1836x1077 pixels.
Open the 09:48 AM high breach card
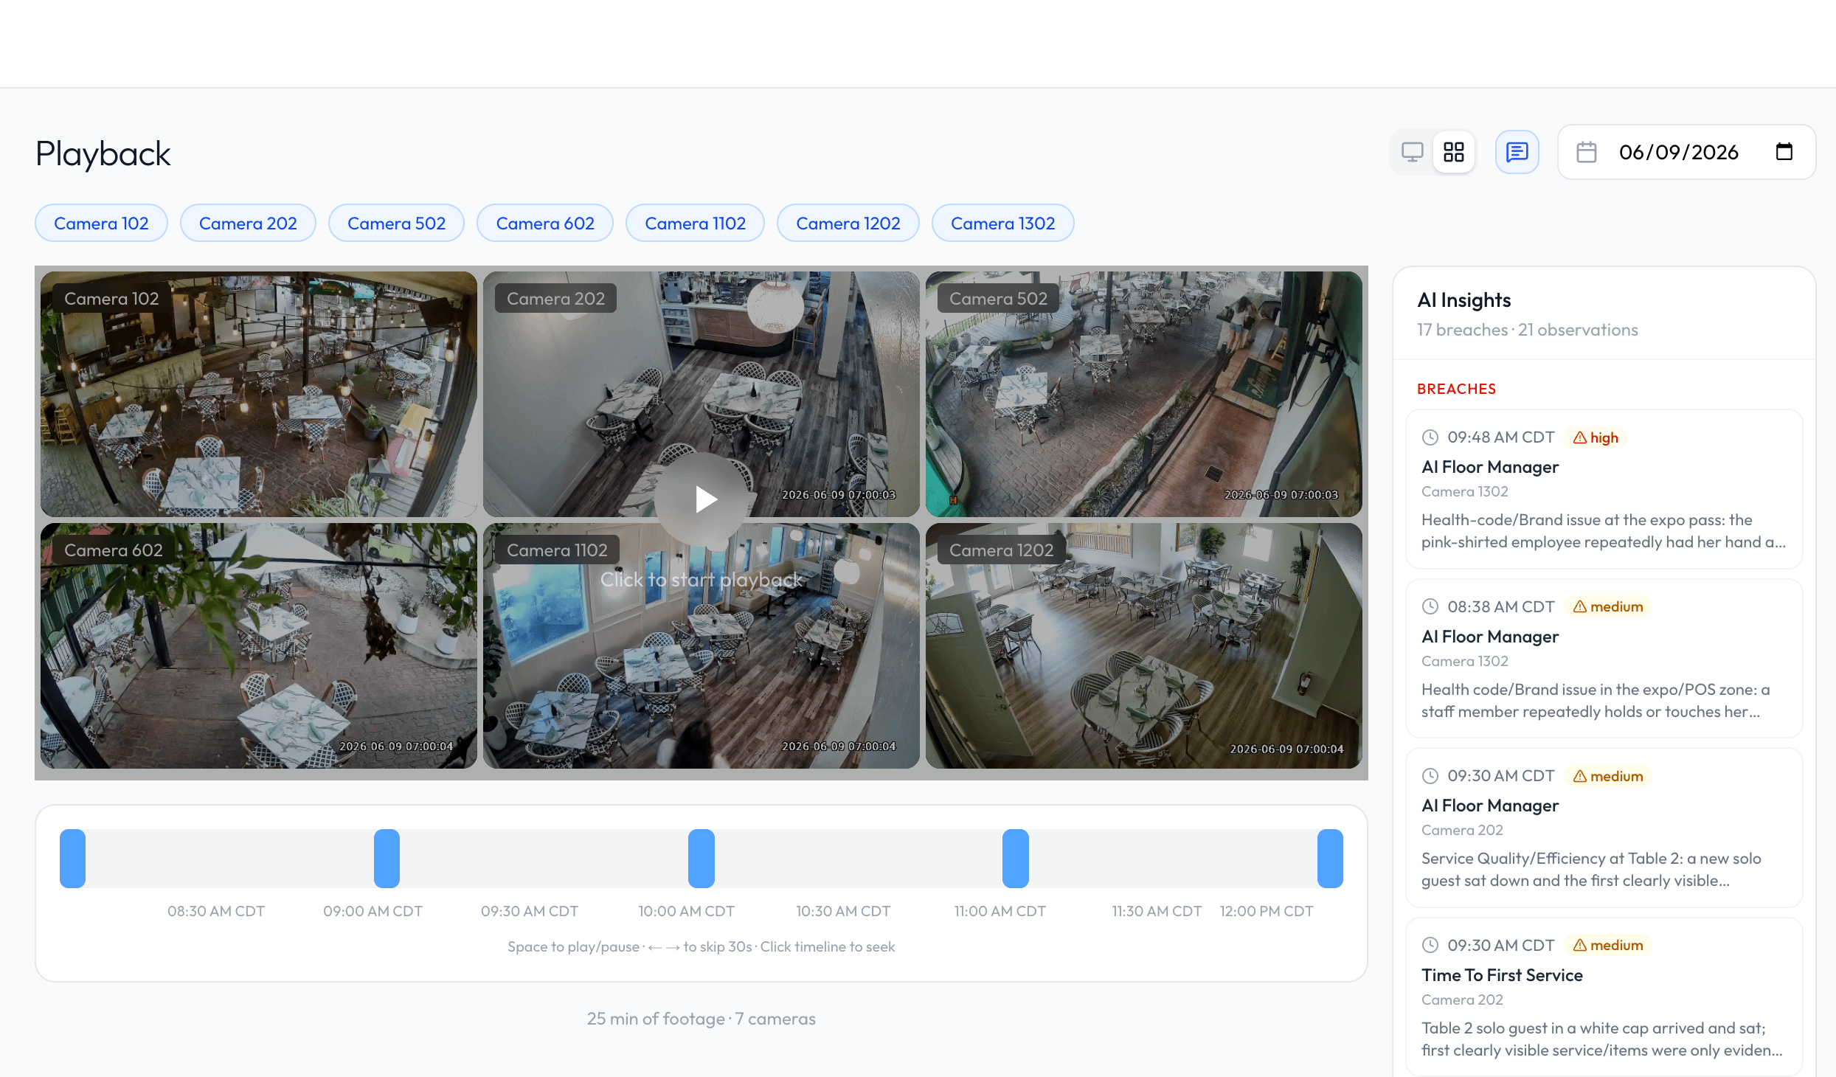(x=1604, y=489)
